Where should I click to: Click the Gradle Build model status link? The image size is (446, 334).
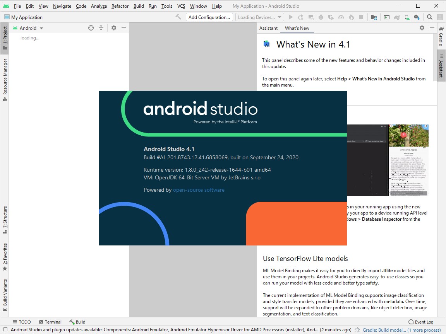385,330
